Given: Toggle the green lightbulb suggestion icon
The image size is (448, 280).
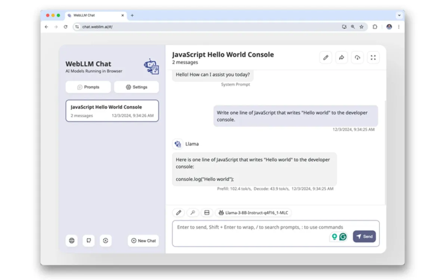Looking at the screenshot, I should tap(334, 237).
